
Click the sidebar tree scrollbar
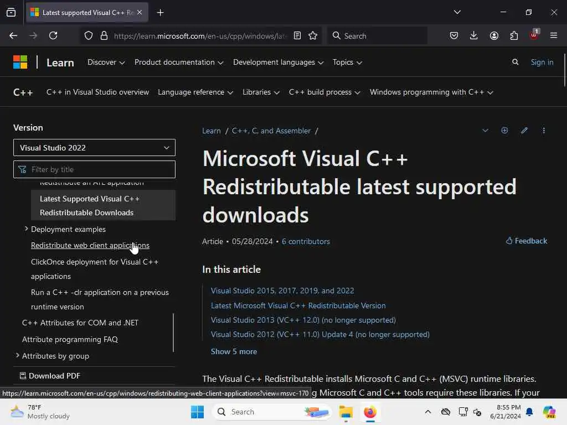pyautogui.click(x=173, y=333)
